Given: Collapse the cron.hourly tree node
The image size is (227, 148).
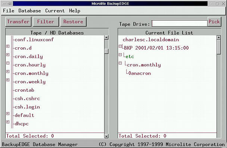Looking at the screenshot, I should click(x=8, y=63).
